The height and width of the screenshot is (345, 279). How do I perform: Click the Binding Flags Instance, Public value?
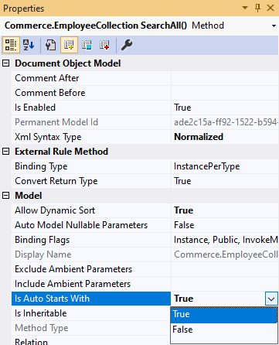click(225, 240)
